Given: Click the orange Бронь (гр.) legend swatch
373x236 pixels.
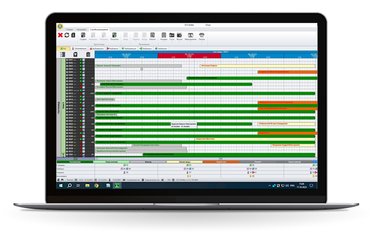Looking at the screenshot, I should (221, 162).
